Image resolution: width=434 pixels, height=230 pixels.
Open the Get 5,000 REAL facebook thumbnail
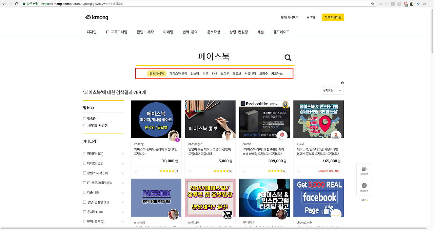click(318, 198)
